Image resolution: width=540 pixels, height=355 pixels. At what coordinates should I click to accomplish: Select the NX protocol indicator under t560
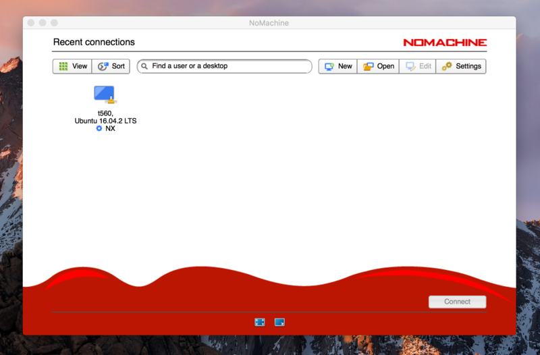tap(105, 128)
